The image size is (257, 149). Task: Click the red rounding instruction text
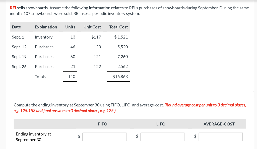click(x=130, y=108)
